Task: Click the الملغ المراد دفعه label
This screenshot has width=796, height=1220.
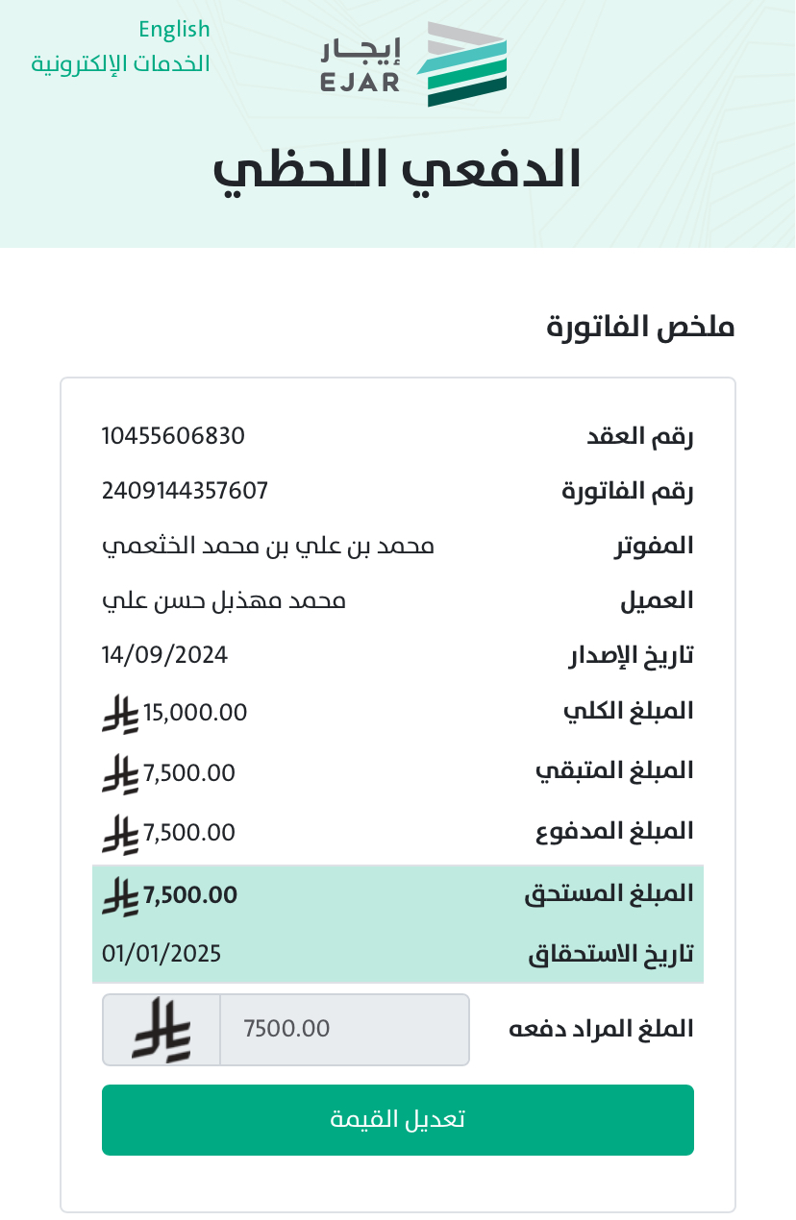Action: click(x=601, y=1030)
